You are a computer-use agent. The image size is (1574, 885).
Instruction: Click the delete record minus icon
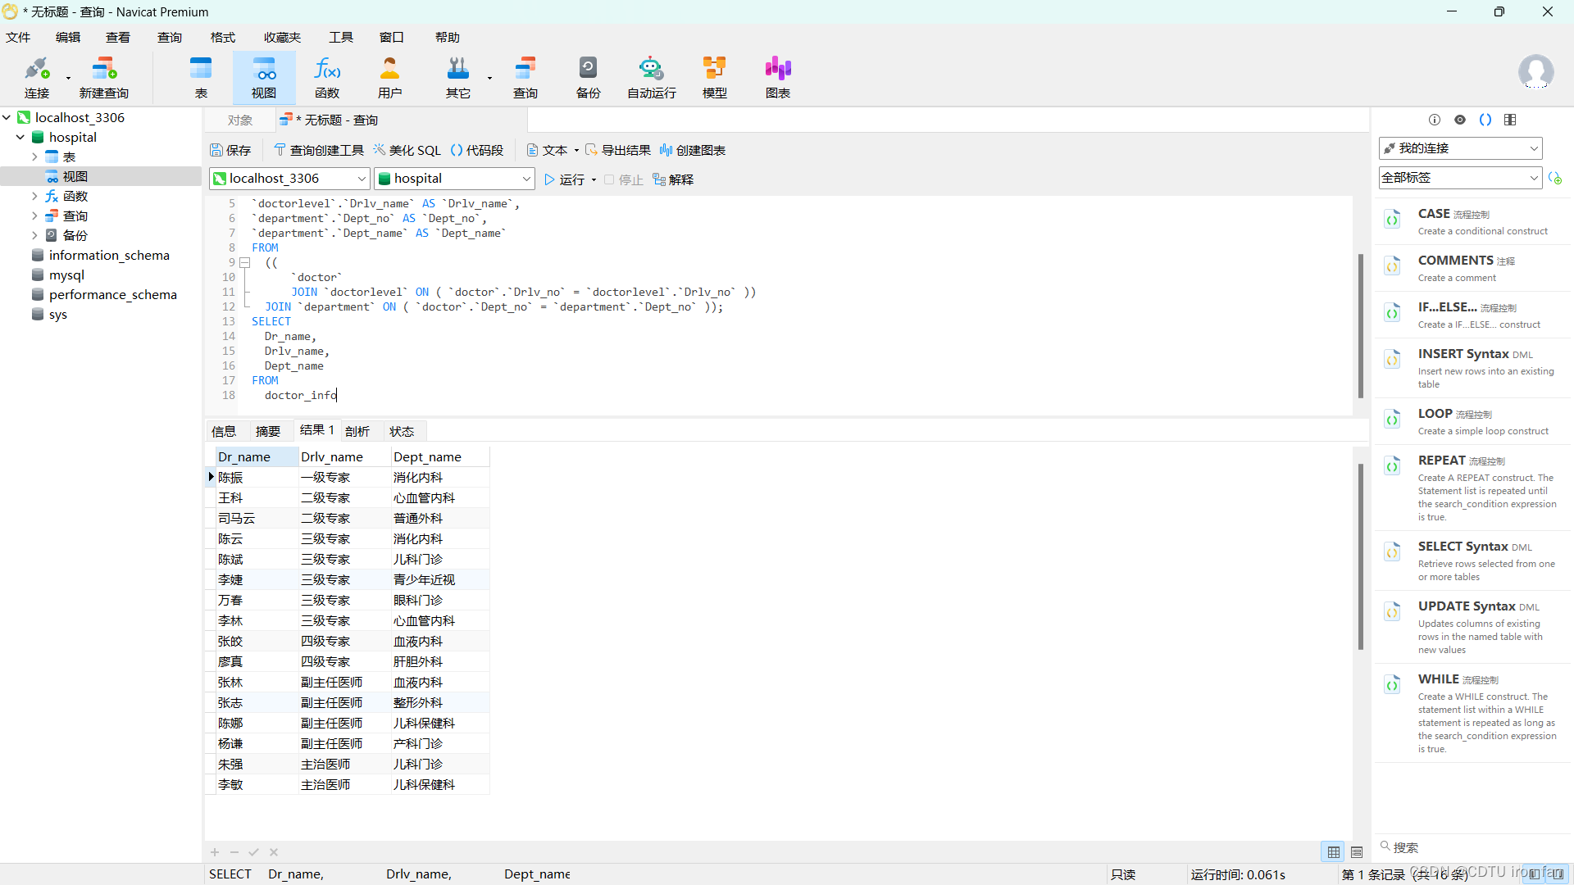pyautogui.click(x=234, y=852)
